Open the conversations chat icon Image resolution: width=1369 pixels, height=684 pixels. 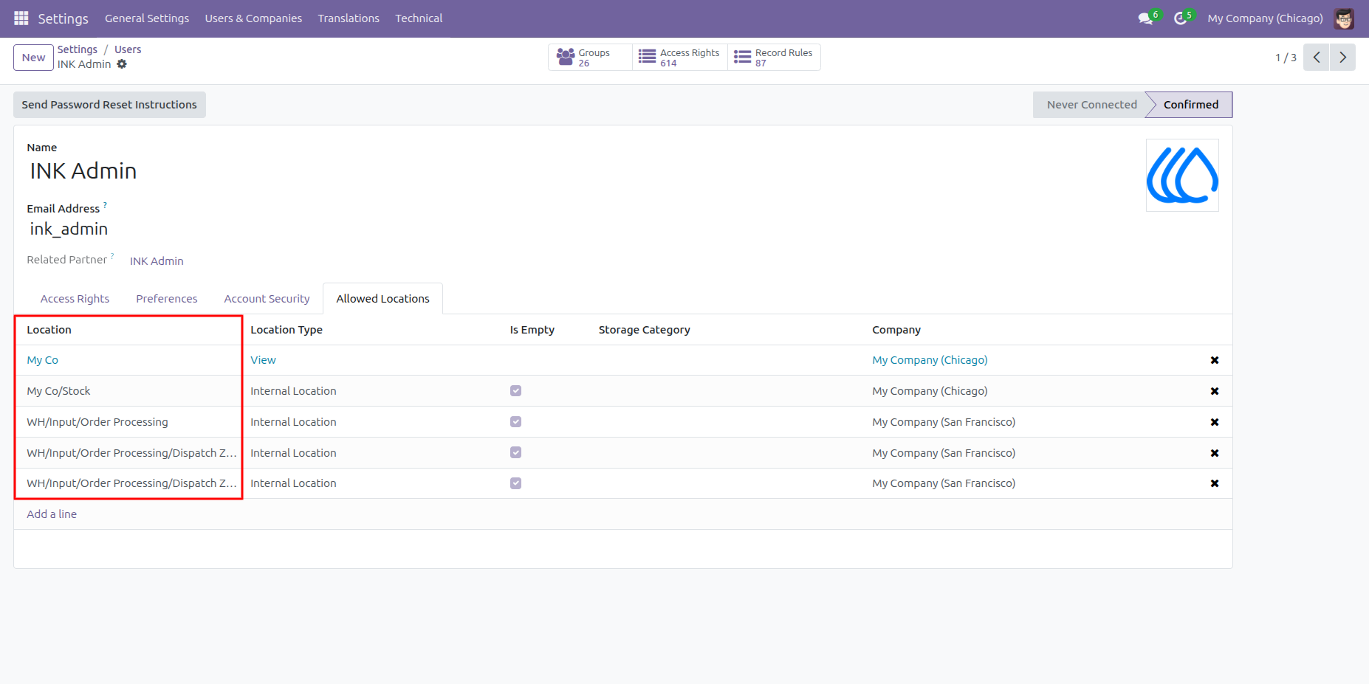click(1147, 18)
